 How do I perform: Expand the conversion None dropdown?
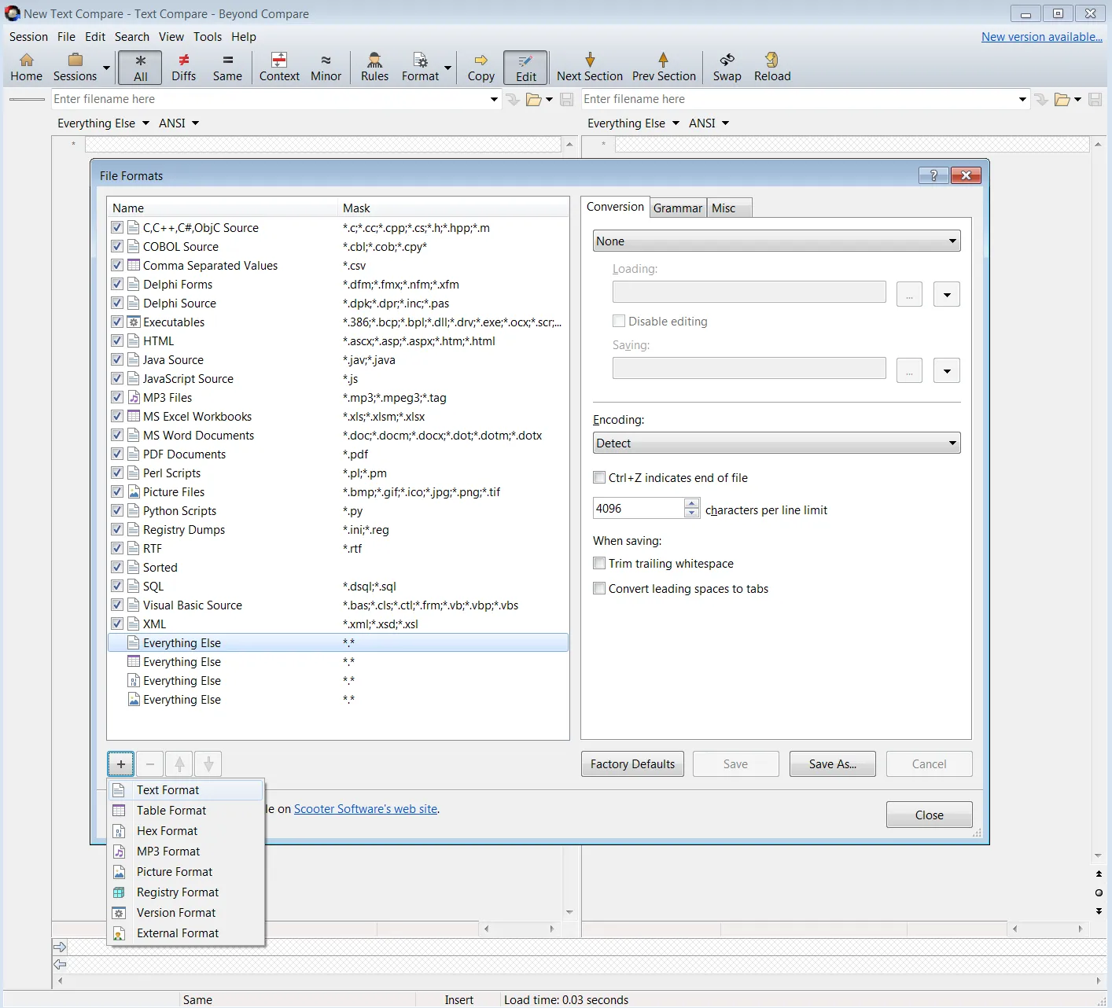776,241
